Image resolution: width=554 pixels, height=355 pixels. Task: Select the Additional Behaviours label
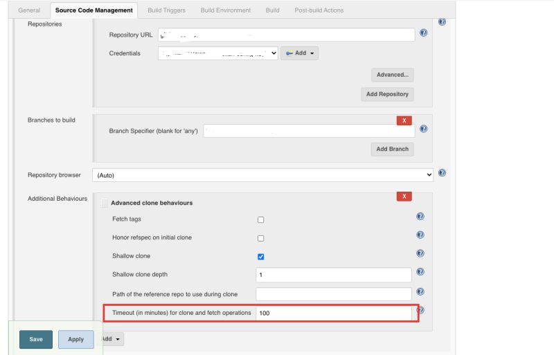57,199
